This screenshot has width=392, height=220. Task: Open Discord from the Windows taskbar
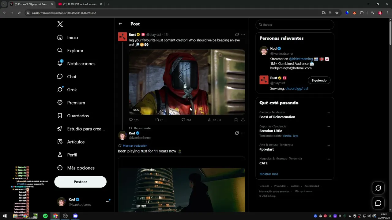(75, 216)
